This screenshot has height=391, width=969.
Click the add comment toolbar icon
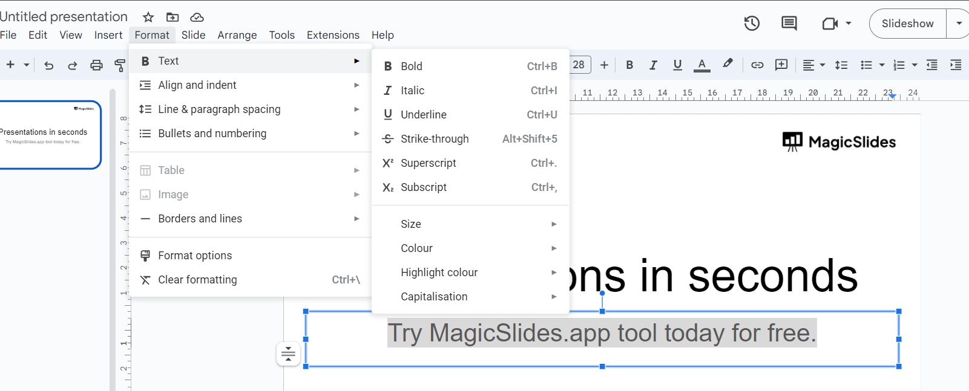coord(781,65)
